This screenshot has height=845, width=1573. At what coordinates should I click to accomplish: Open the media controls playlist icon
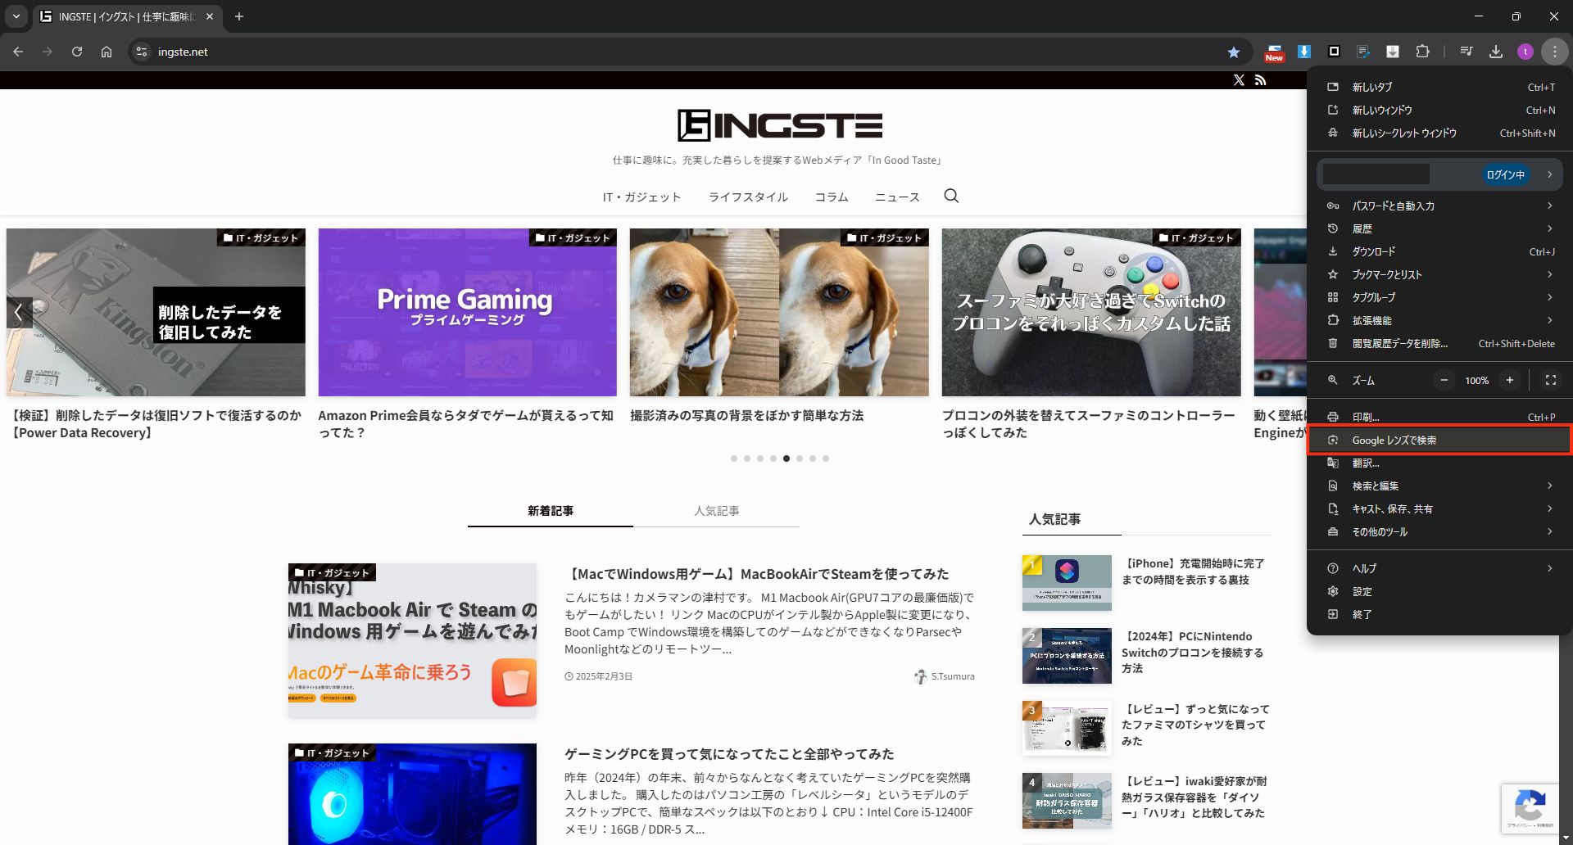click(x=1466, y=51)
